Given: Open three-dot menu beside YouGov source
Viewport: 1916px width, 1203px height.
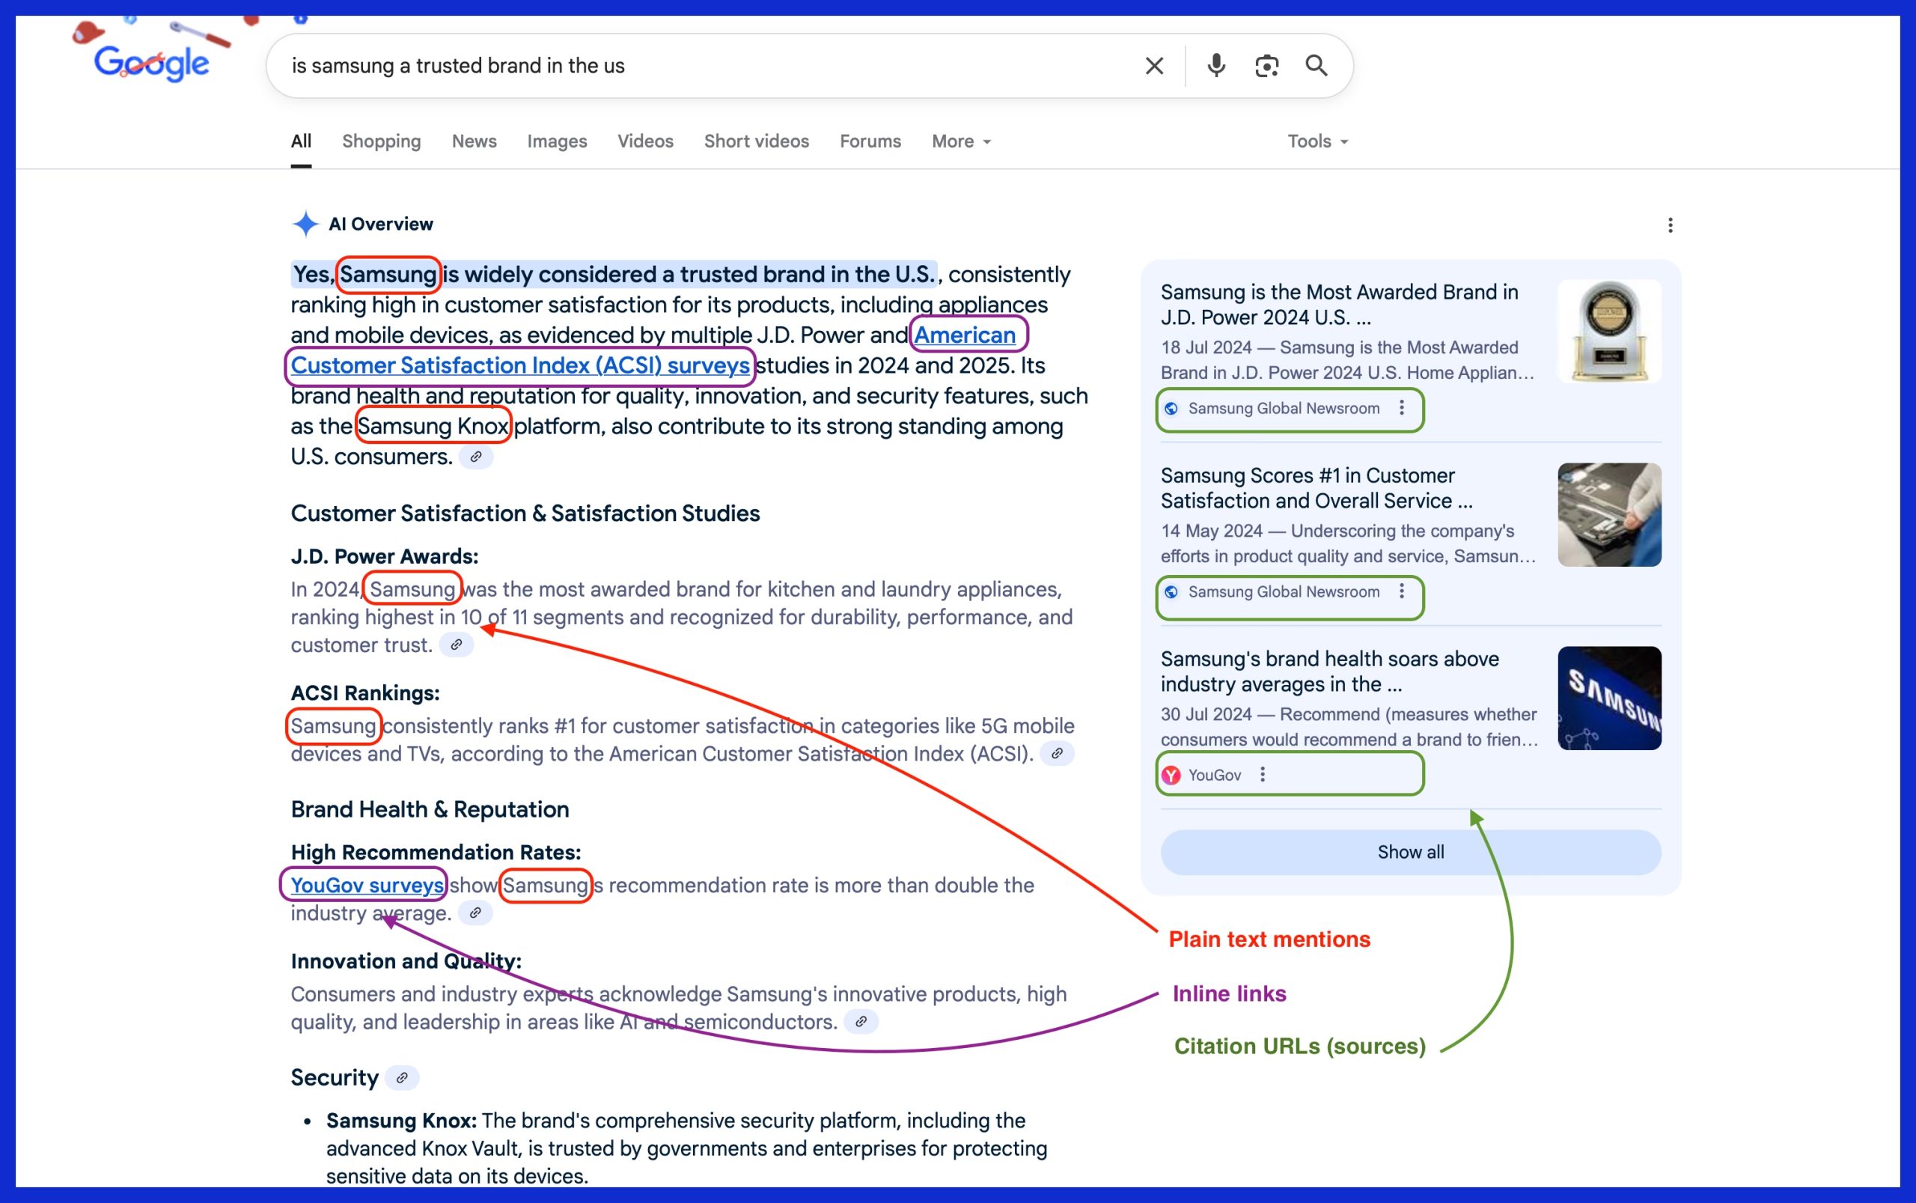Looking at the screenshot, I should [x=1262, y=774].
